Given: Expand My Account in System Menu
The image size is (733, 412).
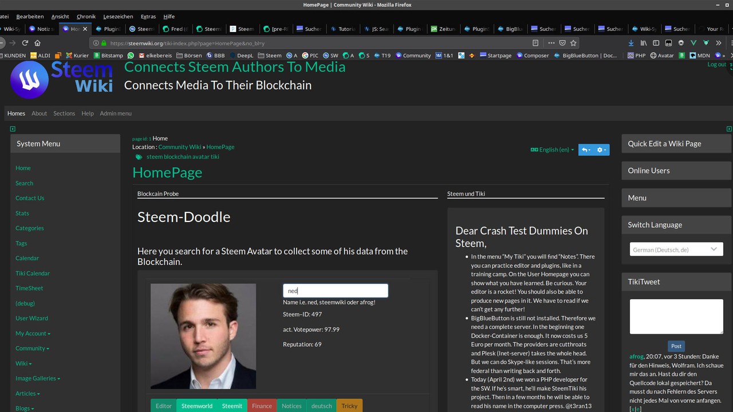Looking at the screenshot, I should pyautogui.click(x=33, y=334).
